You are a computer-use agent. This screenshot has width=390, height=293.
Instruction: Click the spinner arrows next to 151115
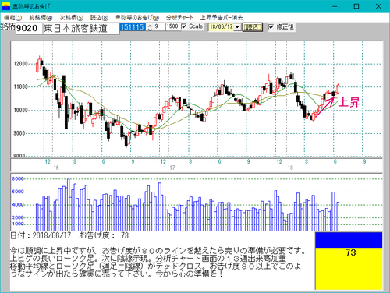pos(150,27)
